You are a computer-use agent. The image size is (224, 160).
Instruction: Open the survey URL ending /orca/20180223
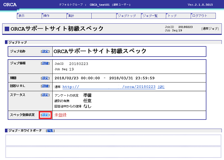109,87
